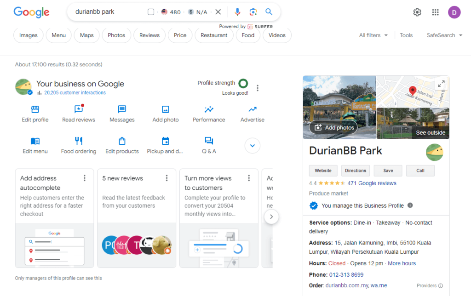Open Read reviews shortcut
Viewport: 471px width, 296px height.
[79, 114]
